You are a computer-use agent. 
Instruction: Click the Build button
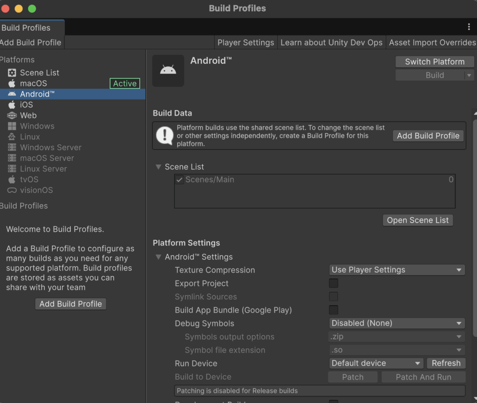430,75
